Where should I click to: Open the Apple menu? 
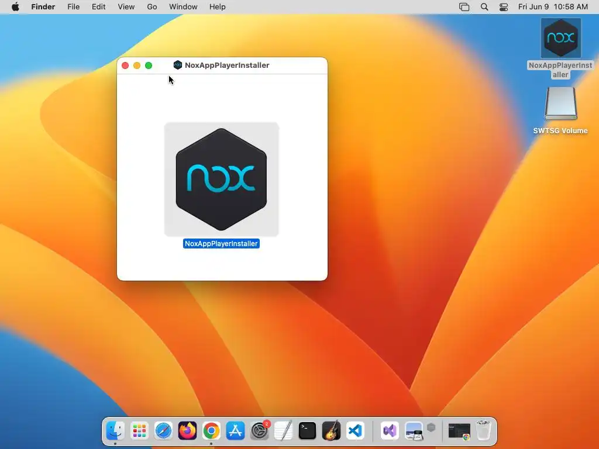tap(15, 7)
